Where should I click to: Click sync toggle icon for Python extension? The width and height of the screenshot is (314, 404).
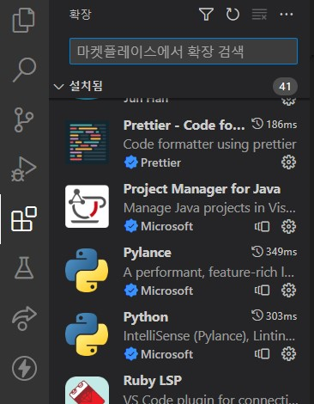click(x=262, y=354)
